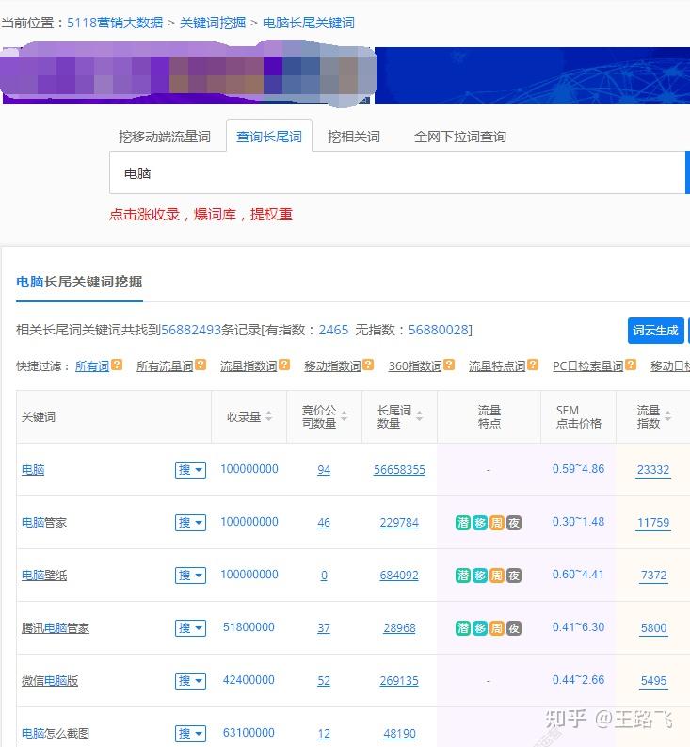
Task: Filter by 移动指数词
Action: (332, 366)
